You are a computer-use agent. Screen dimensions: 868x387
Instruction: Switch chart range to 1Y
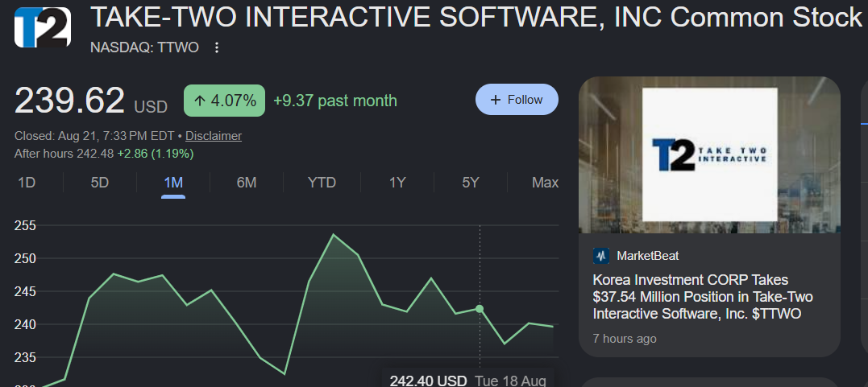point(397,183)
